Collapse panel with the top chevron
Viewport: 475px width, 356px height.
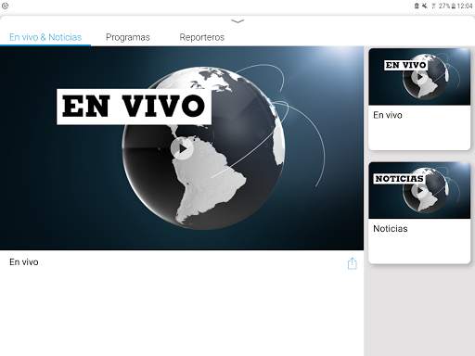coord(237,21)
